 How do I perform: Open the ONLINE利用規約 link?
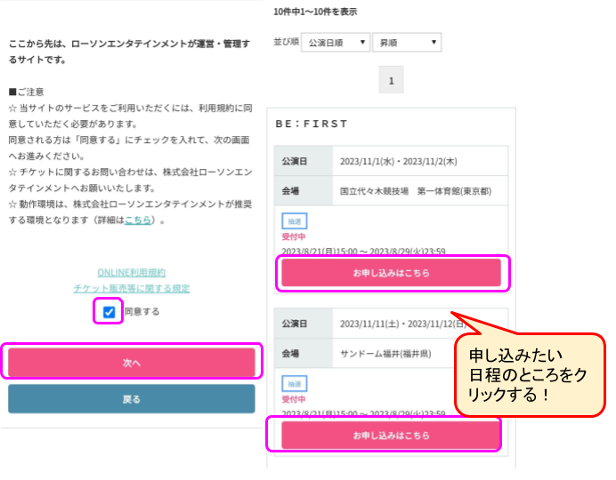tap(132, 272)
